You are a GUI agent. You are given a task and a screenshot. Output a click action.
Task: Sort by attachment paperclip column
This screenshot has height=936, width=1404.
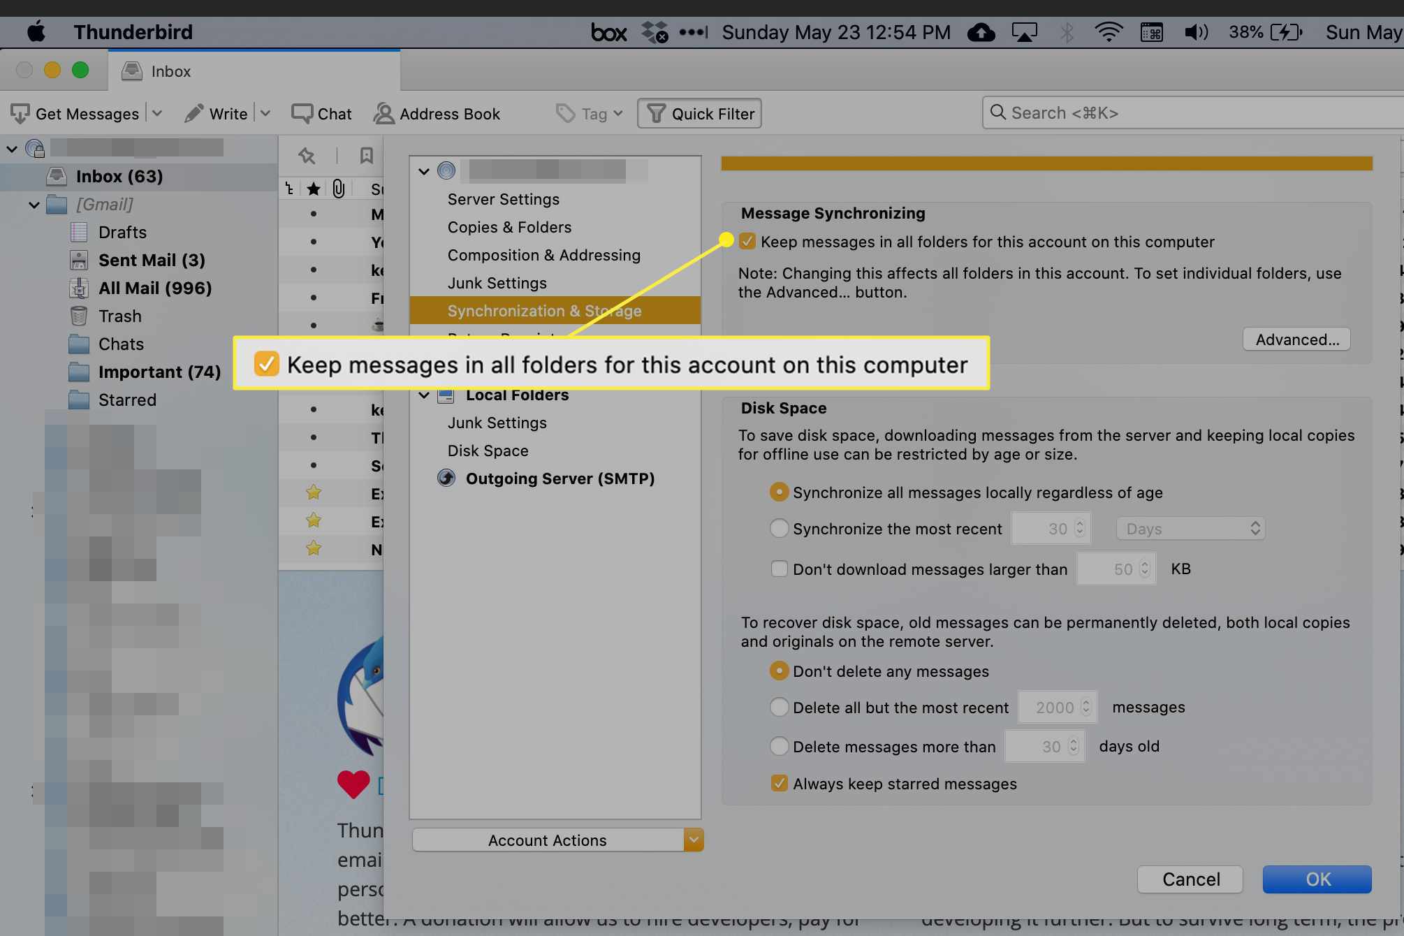(339, 189)
